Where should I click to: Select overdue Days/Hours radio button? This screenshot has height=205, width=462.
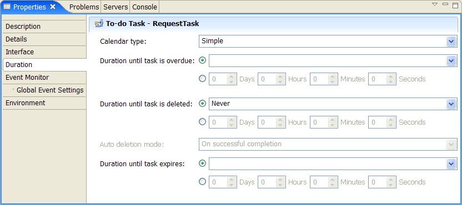point(203,79)
